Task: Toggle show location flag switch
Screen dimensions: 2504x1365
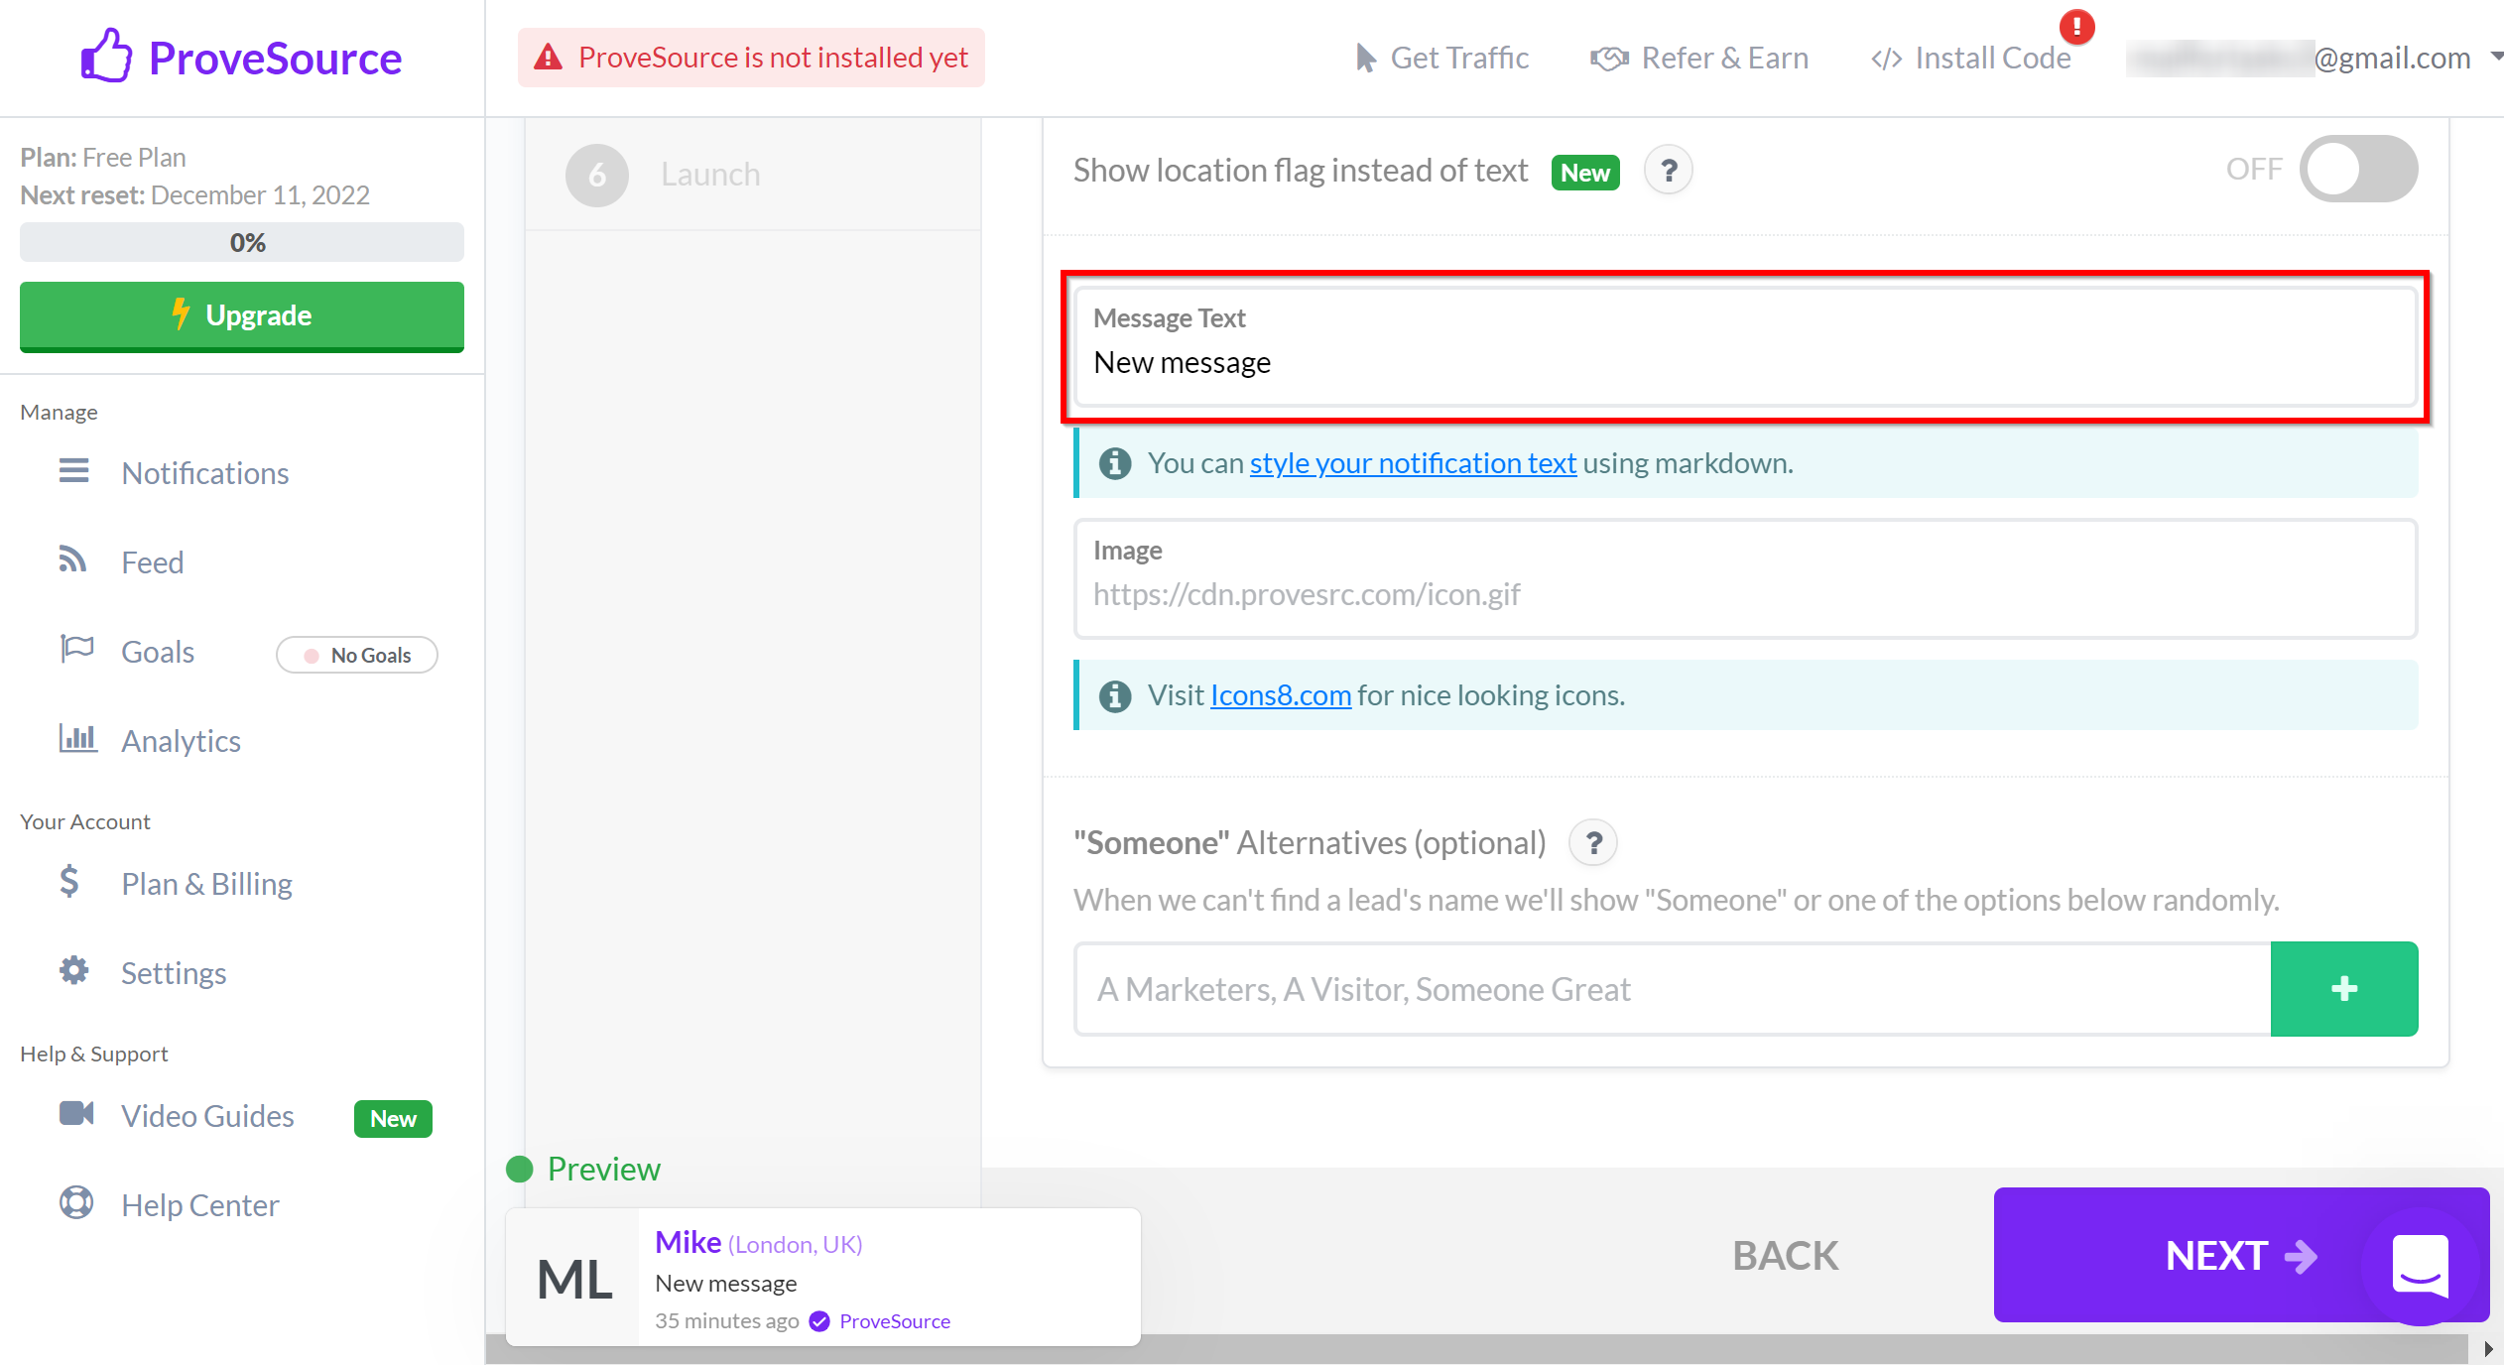Action: (x=2359, y=169)
